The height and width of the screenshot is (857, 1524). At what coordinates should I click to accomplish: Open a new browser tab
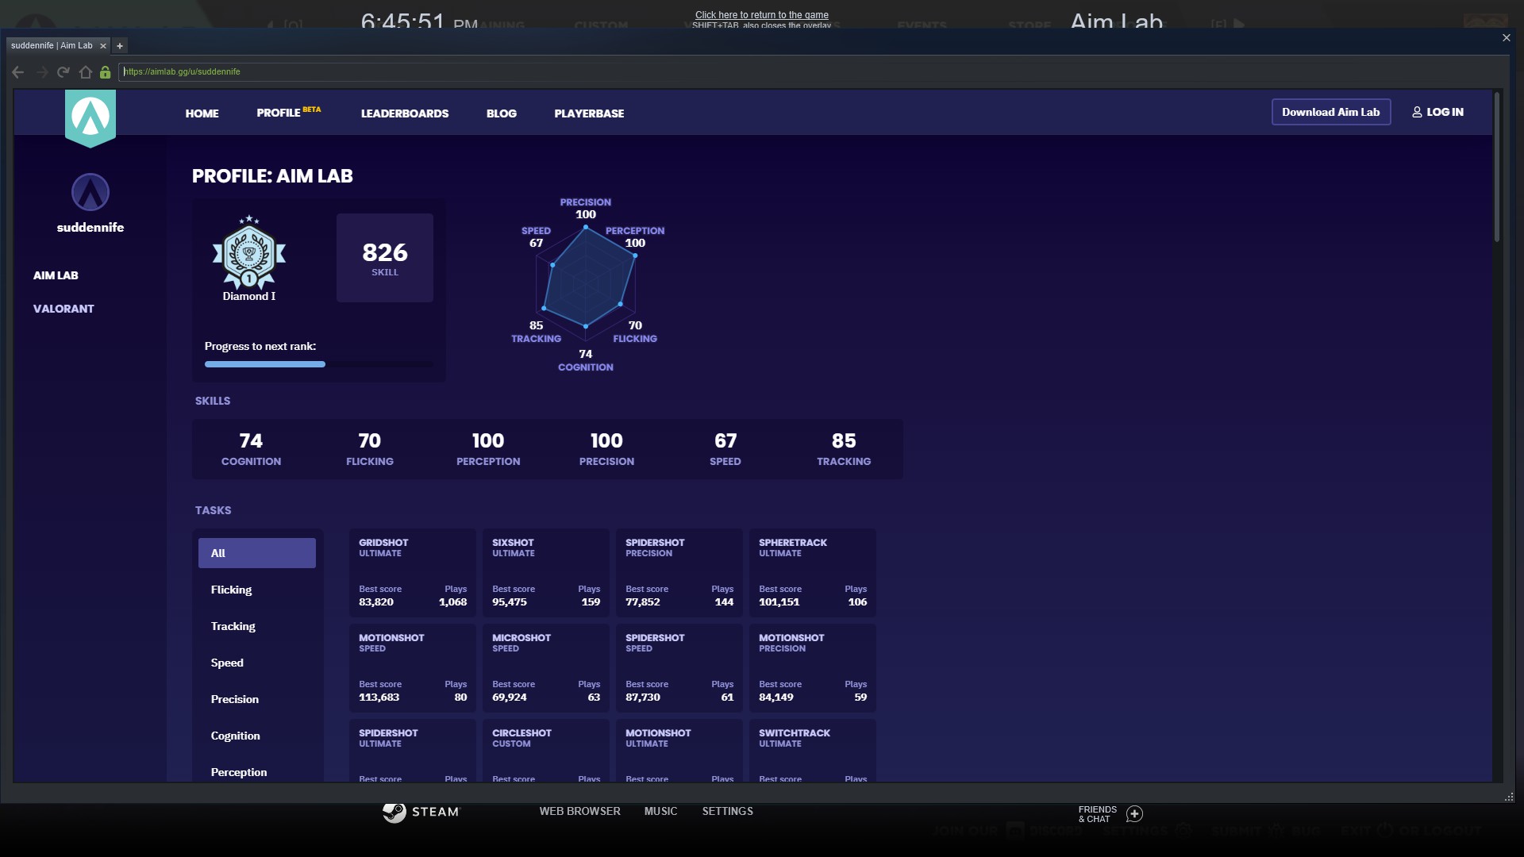120,46
